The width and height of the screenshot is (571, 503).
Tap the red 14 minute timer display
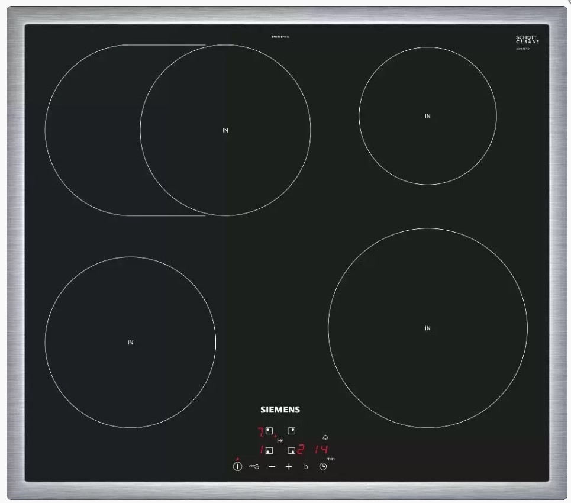321,450
